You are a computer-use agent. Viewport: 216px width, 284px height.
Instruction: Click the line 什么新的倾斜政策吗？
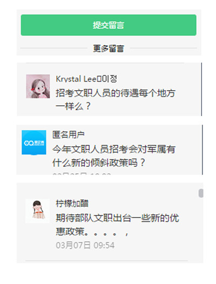point(99,163)
